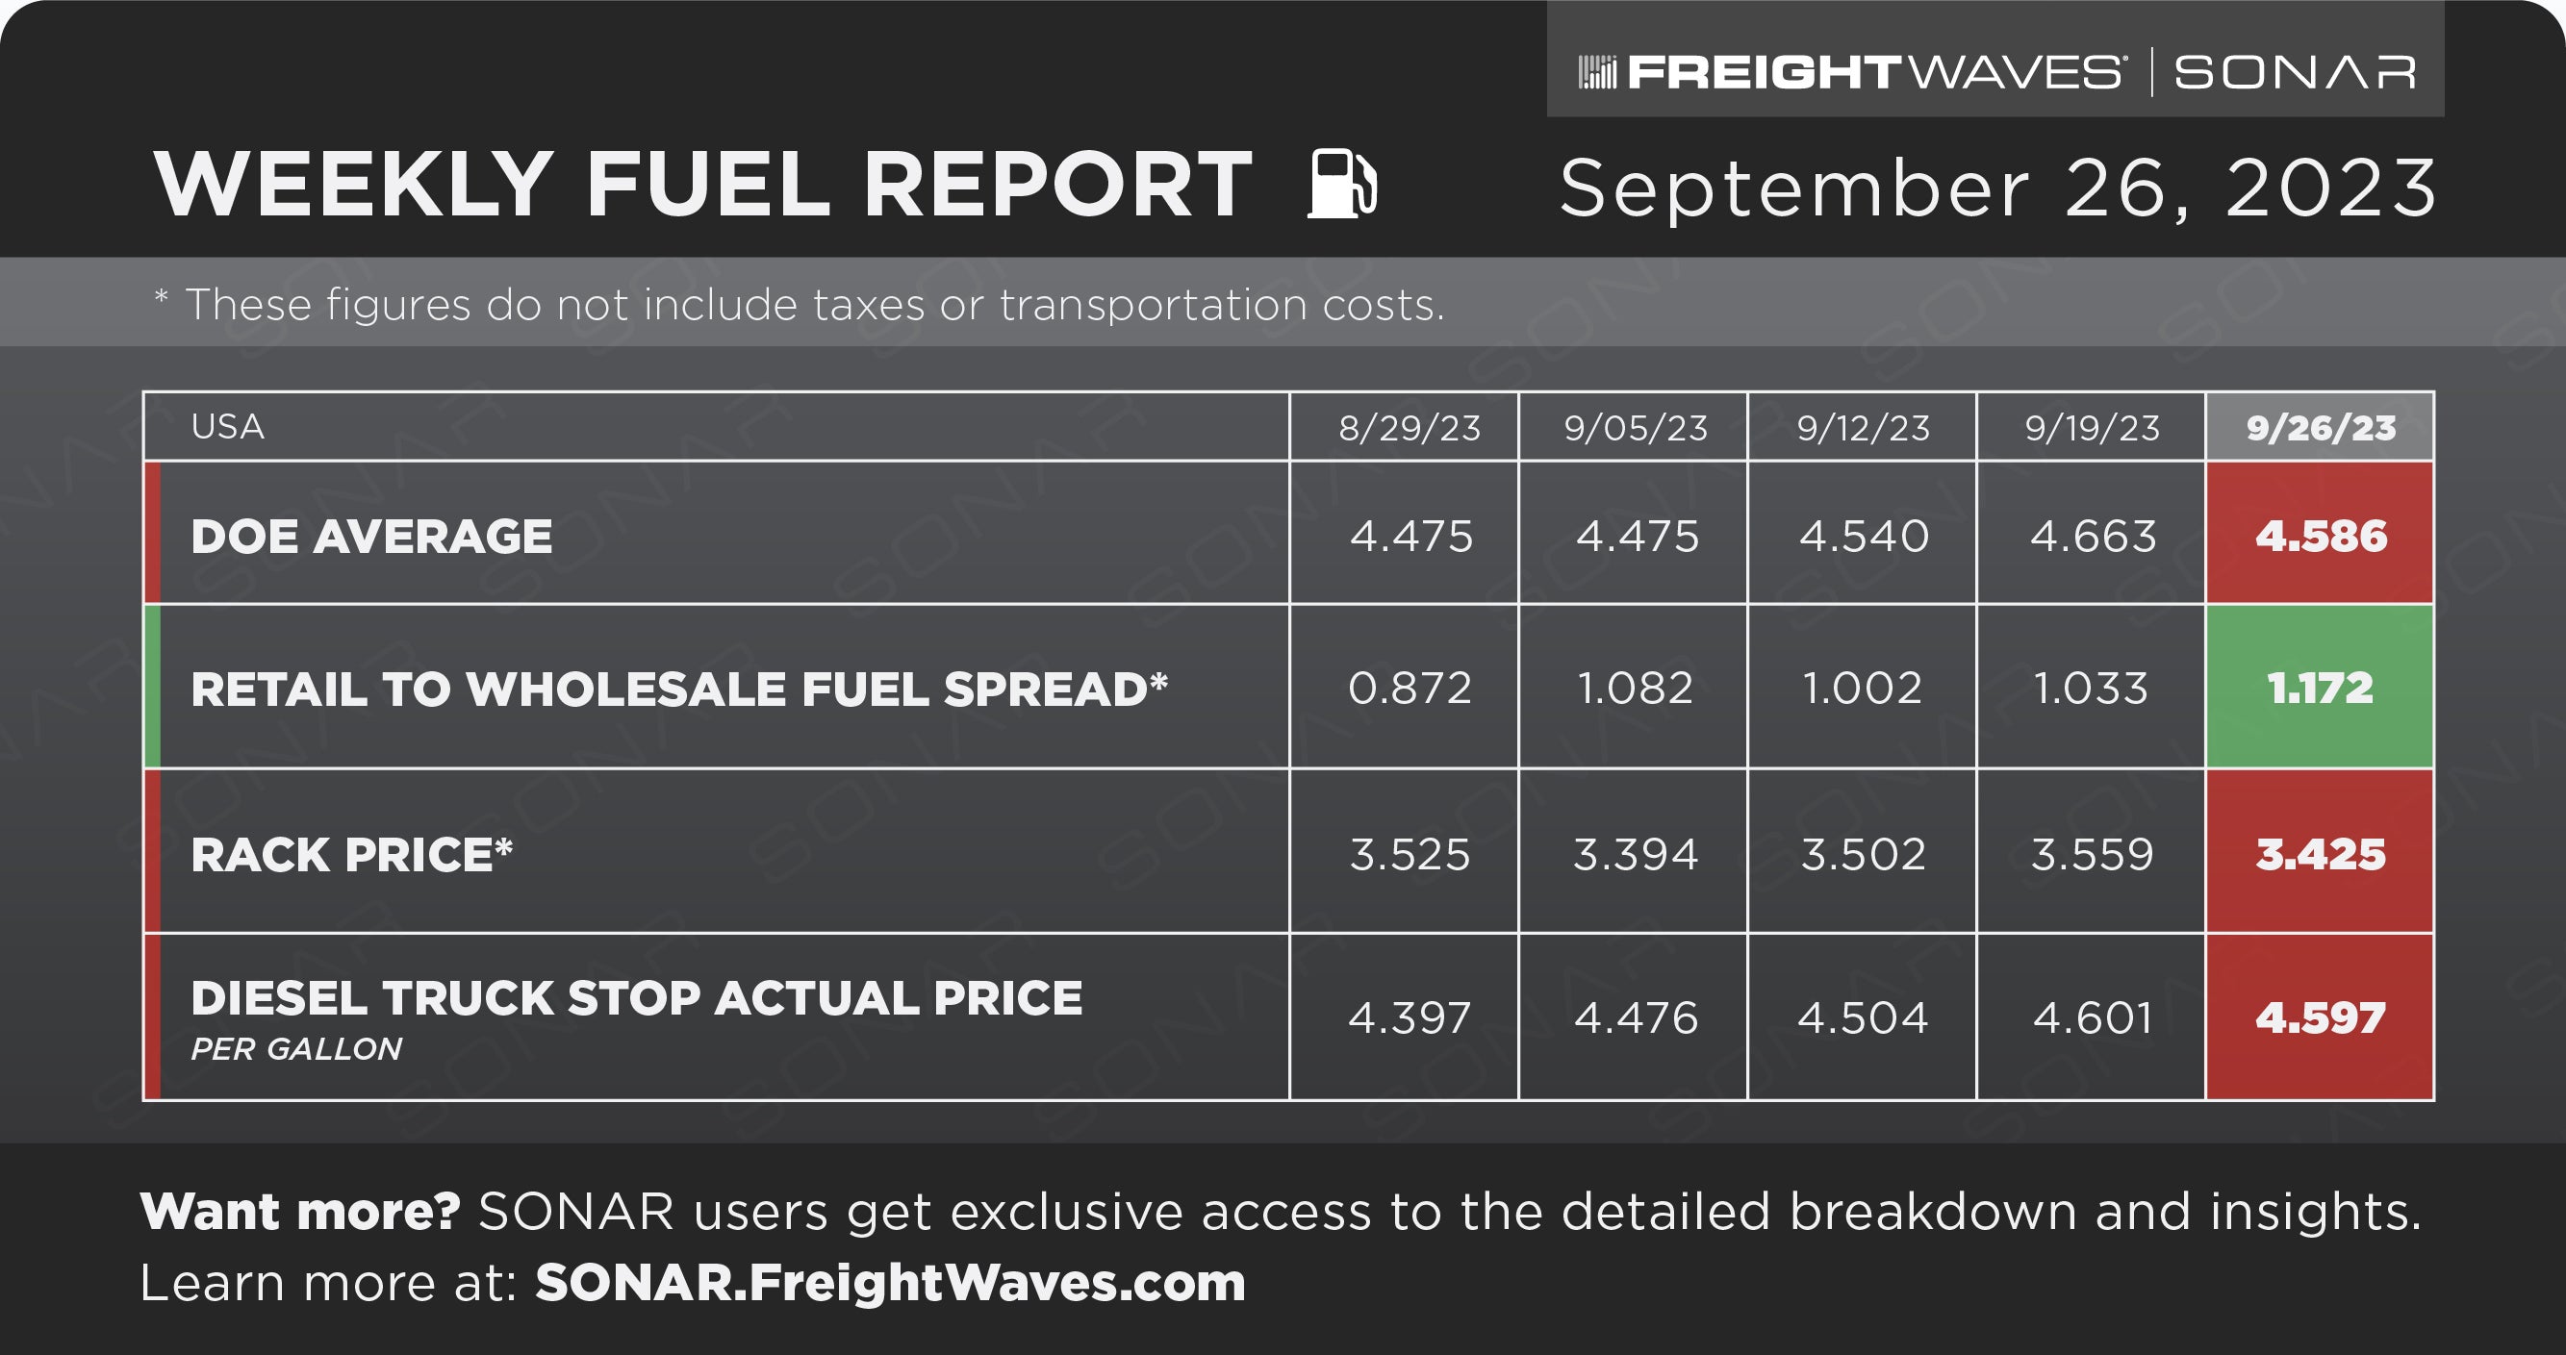Select the 8/29/23 column header

(x=1409, y=428)
